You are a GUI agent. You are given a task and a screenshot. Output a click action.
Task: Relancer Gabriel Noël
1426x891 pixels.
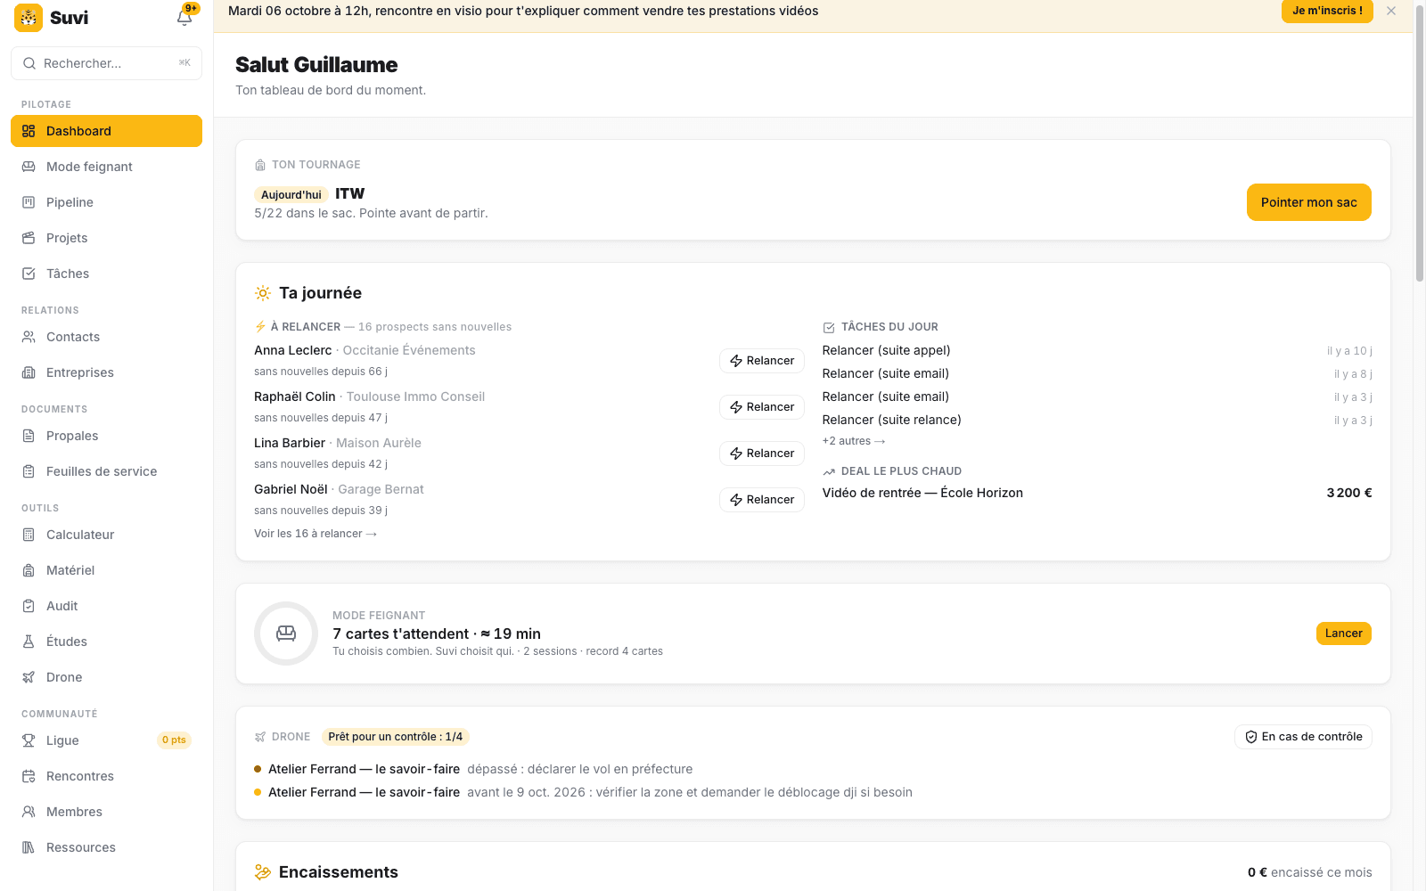point(762,500)
